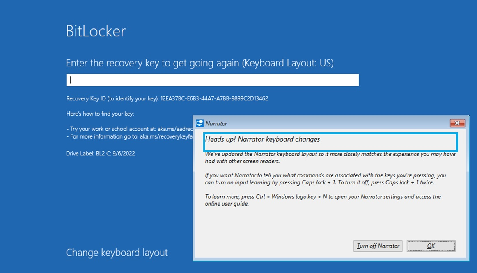Click the BitLocker heading text

click(96, 30)
